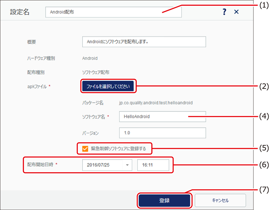Click the ハードウェア種別 label
The width and height of the screenshot is (270, 210).
(x=41, y=58)
